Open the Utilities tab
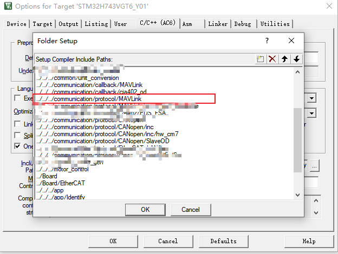338x254 pixels. click(275, 24)
